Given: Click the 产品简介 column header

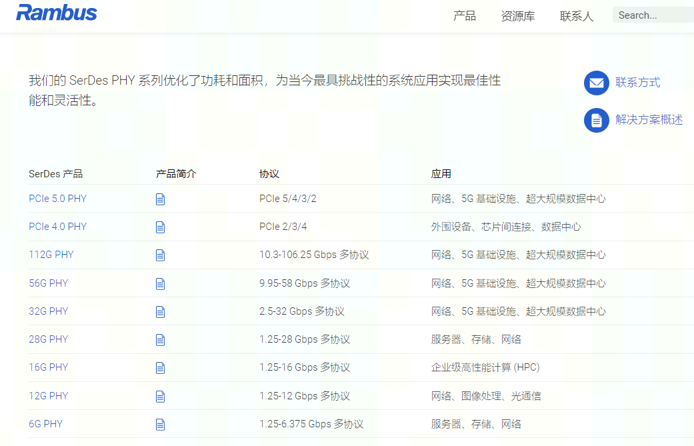Looking at the screenshot, I should click(x=176, y=174).
